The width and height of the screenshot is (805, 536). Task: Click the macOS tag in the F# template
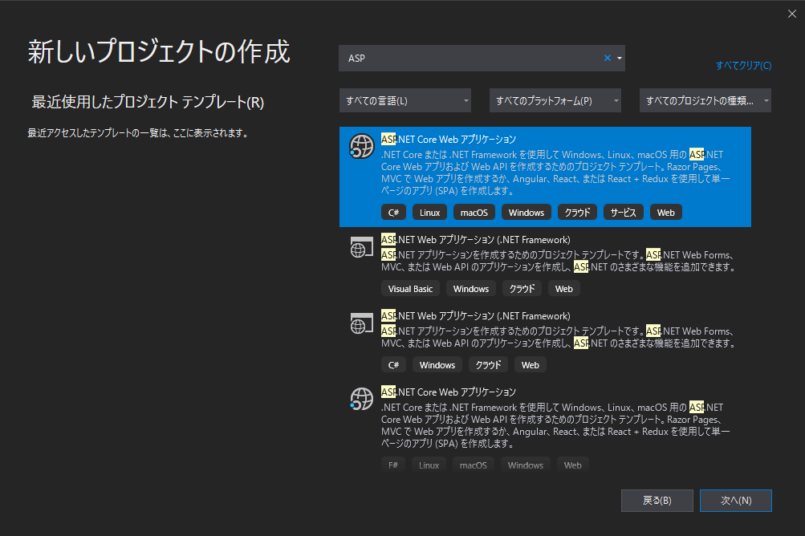pyautogui.click(x=474, y=465)
